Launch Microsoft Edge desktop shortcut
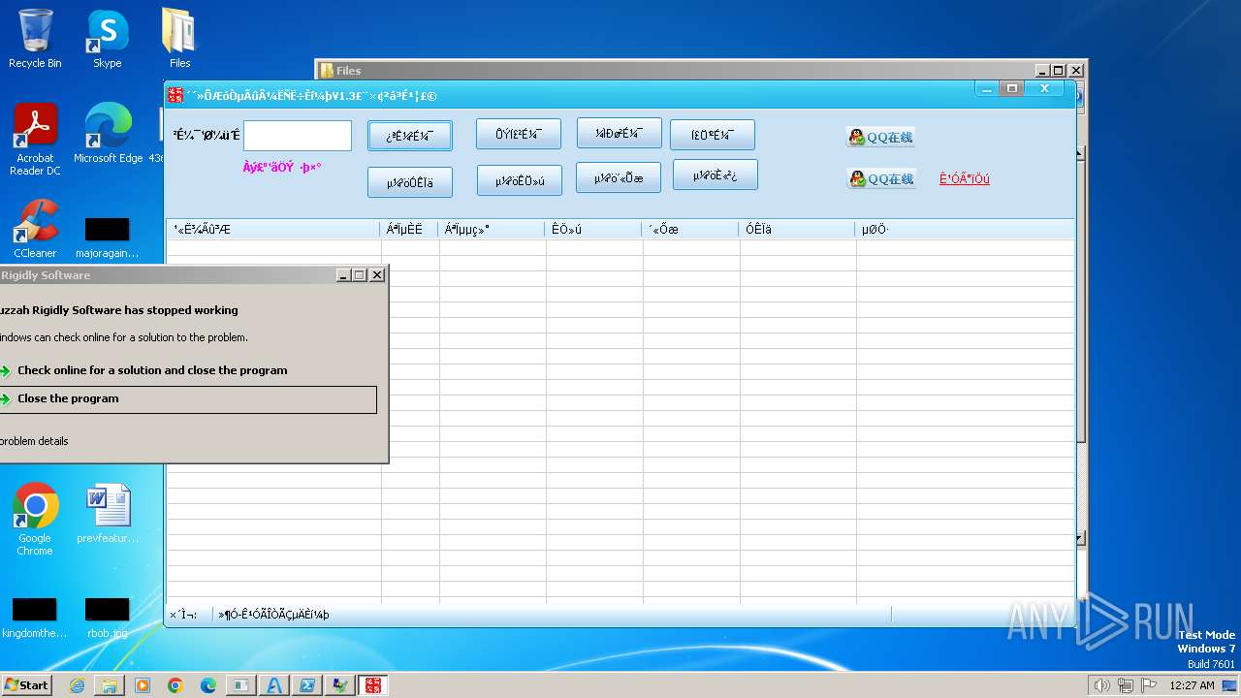Screen dimensions: 1241x698 click(x=108, y=134)
